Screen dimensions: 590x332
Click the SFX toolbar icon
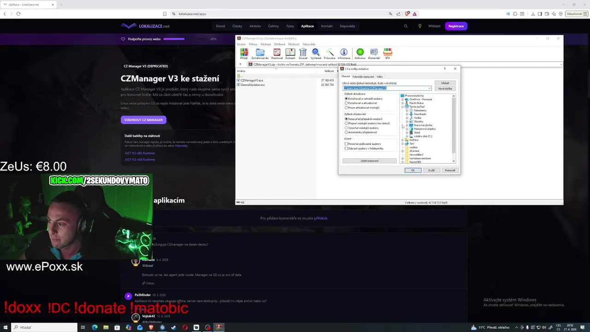point(388,53)
